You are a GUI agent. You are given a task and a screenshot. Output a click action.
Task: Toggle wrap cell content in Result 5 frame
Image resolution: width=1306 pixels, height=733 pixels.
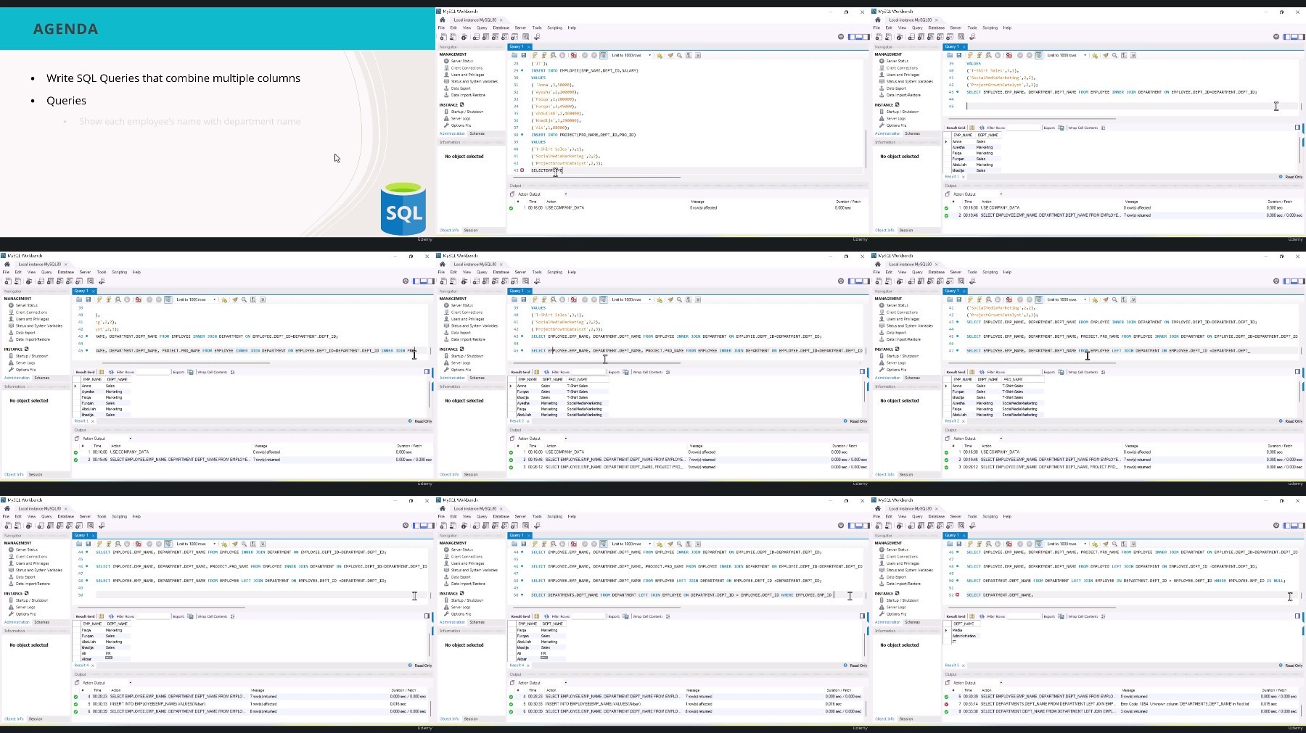pos(1103,616)
